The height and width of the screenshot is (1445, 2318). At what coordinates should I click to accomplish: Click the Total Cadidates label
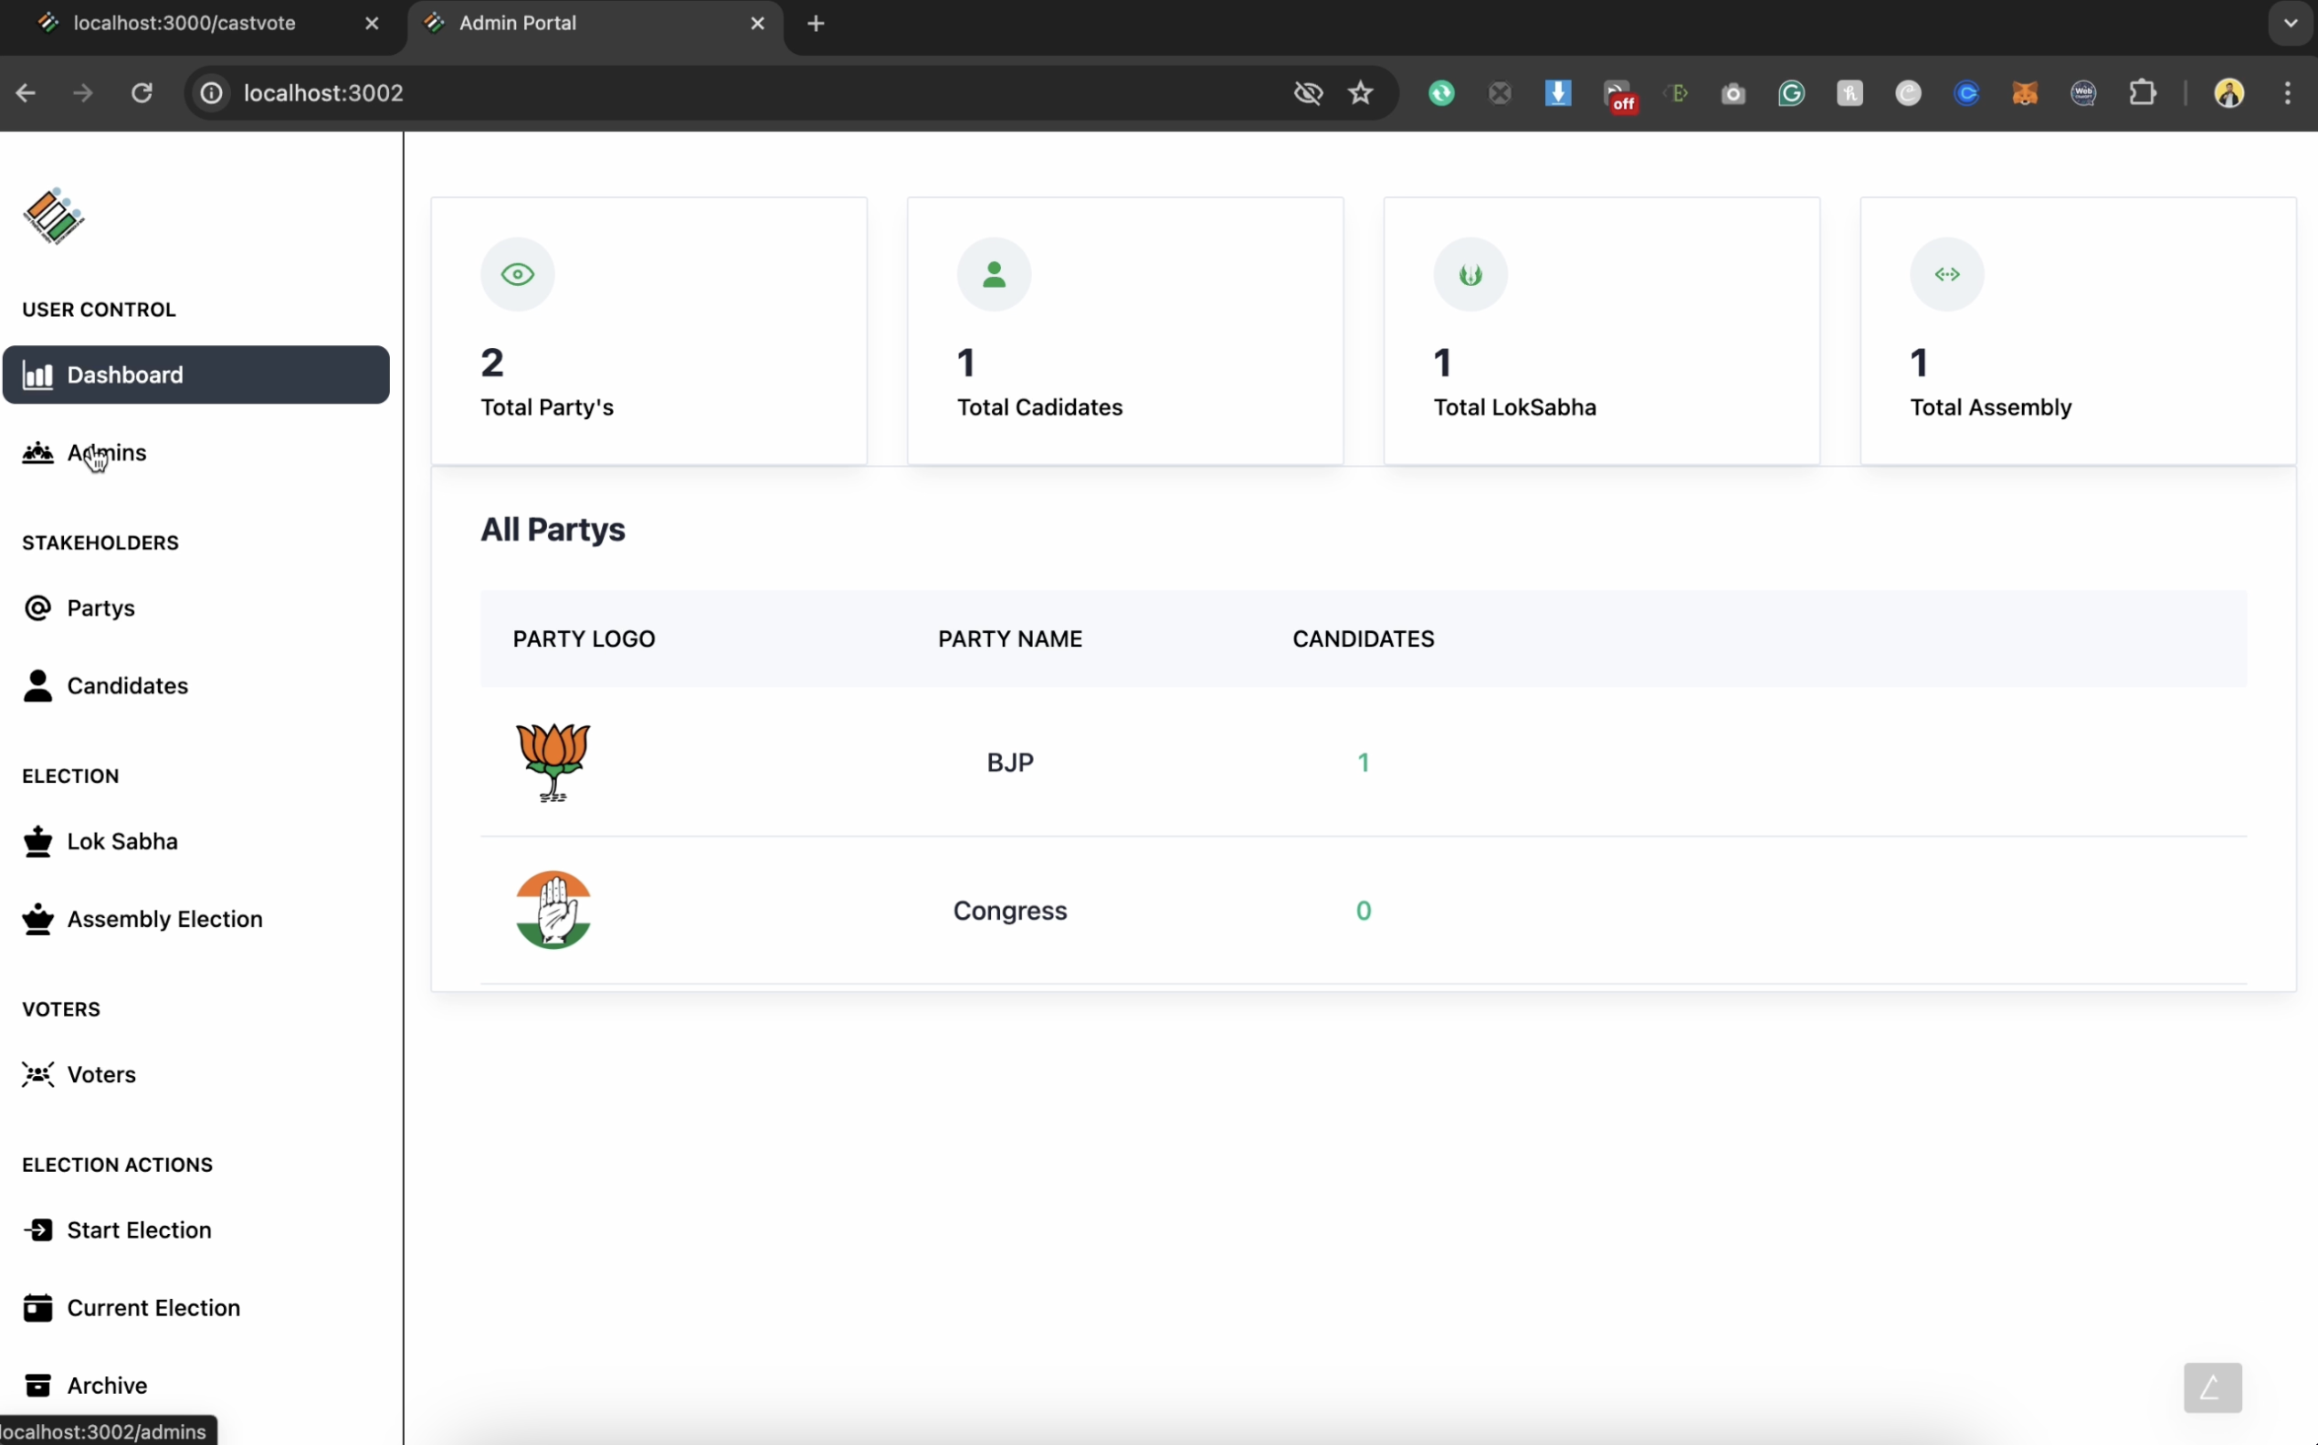[1039, 407]
